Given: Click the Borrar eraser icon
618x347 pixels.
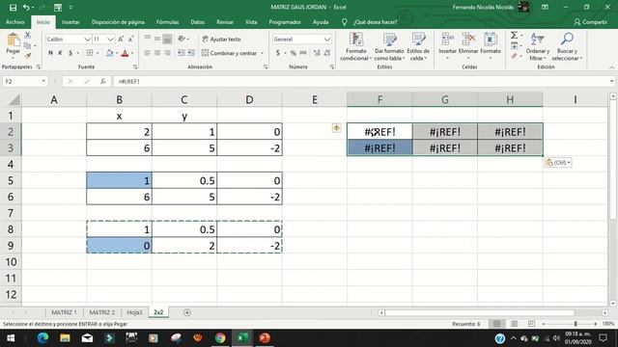Looking at the screenshot, I should point(515,56).
